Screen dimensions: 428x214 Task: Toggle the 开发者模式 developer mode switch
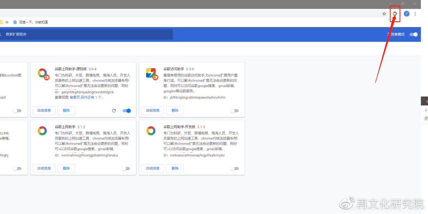pyautogui.click(x=414, y=34)
